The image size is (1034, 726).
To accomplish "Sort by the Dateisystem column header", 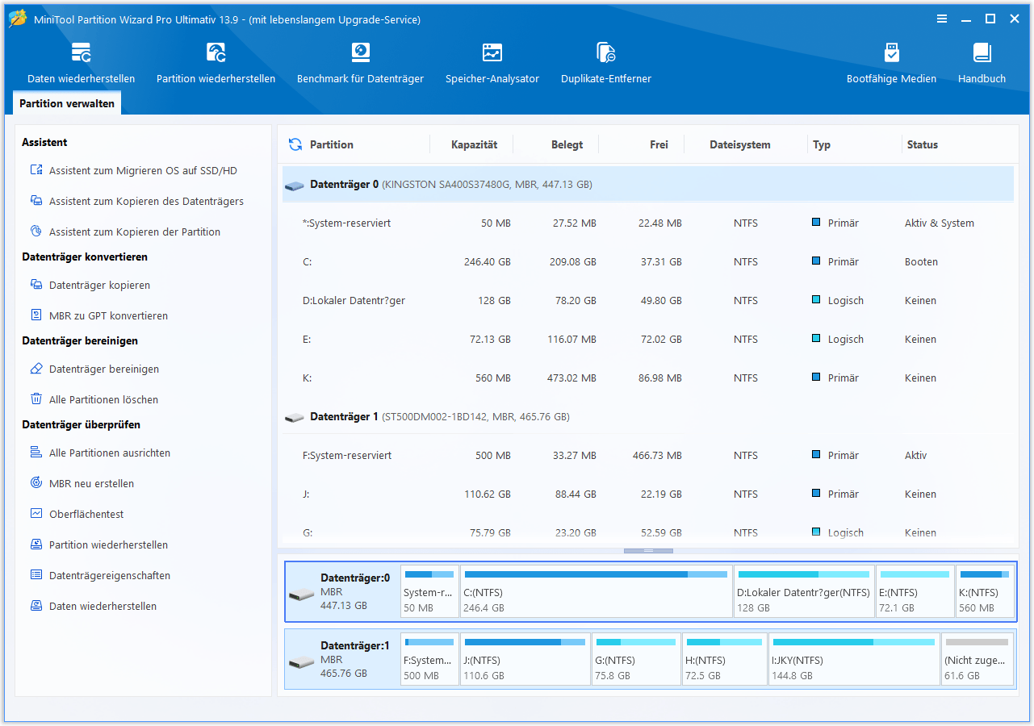I will (740, 144).
